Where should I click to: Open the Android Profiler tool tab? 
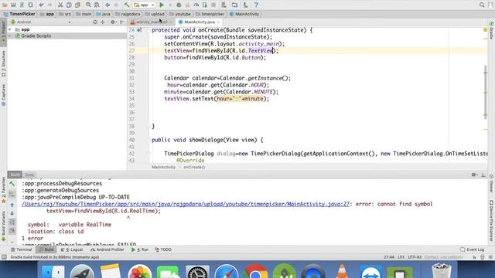108,249
